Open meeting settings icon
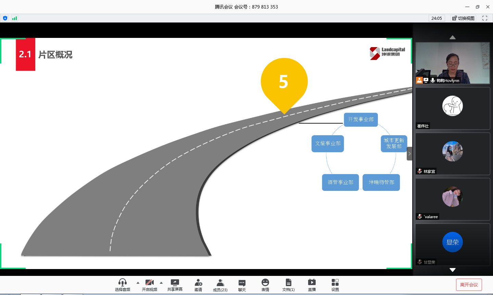Image resolution: width=493 pixels, height=295 pixels. tap(335, 283)
